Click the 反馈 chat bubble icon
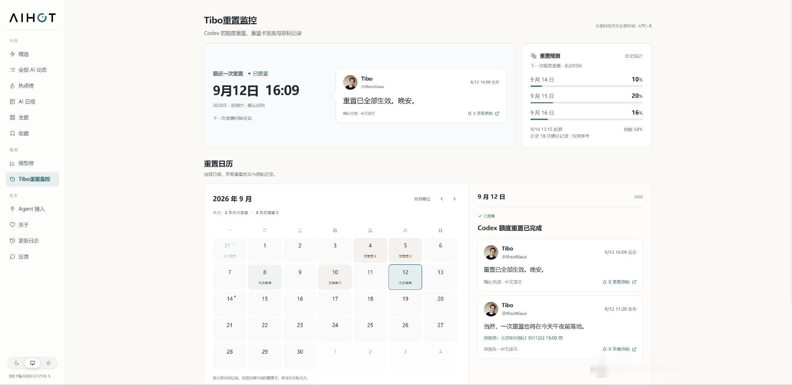 click(x=12, y=257)
